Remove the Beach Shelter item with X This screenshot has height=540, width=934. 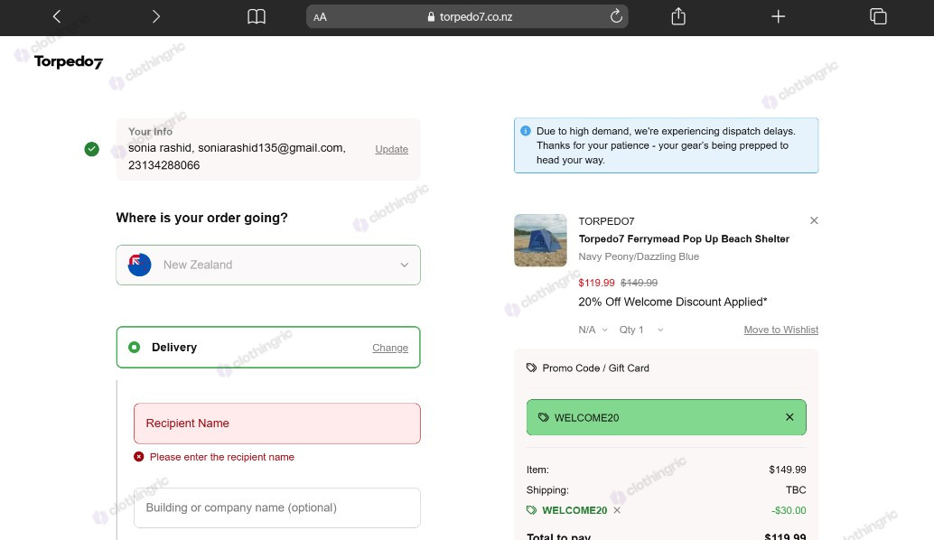(x=814, y=221)
